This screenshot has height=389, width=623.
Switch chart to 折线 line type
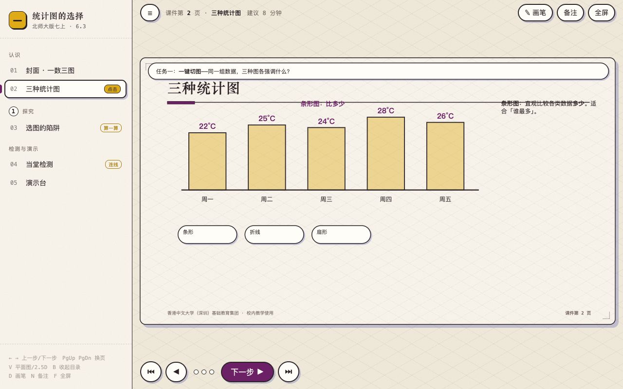[x=275, y=234]
